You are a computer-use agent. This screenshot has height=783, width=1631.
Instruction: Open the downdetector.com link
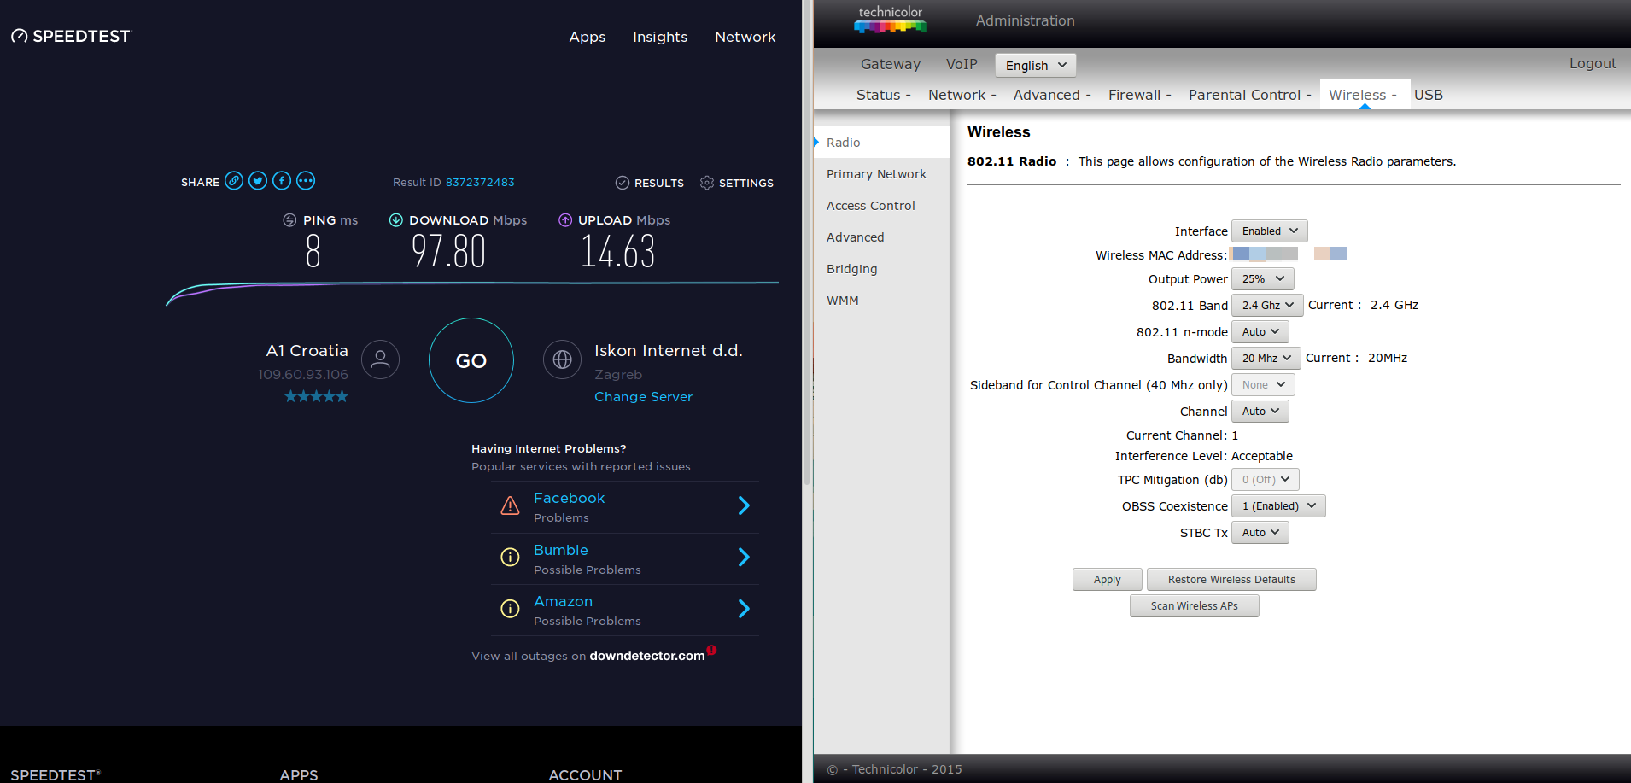pyautogui.click(x=647, y=656)
